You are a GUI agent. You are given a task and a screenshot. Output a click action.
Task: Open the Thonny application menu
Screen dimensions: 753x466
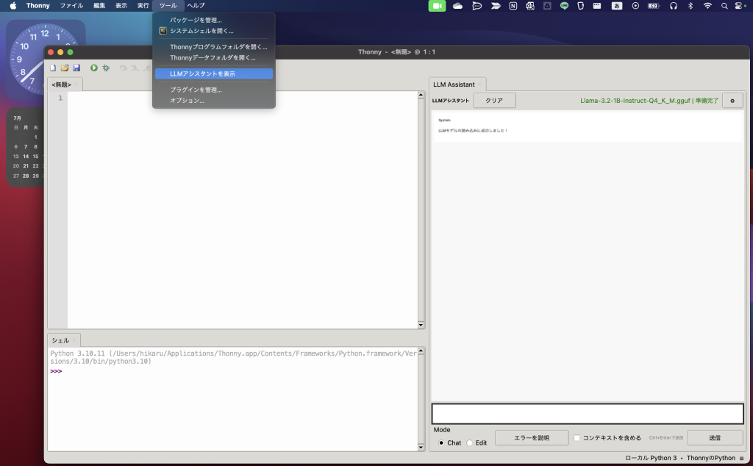coord(38,6)
